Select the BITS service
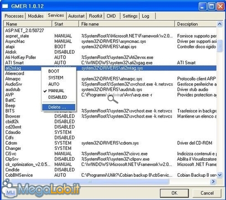Image resolution: width=226 pixels, height=200 pixels. click(10, 111)
